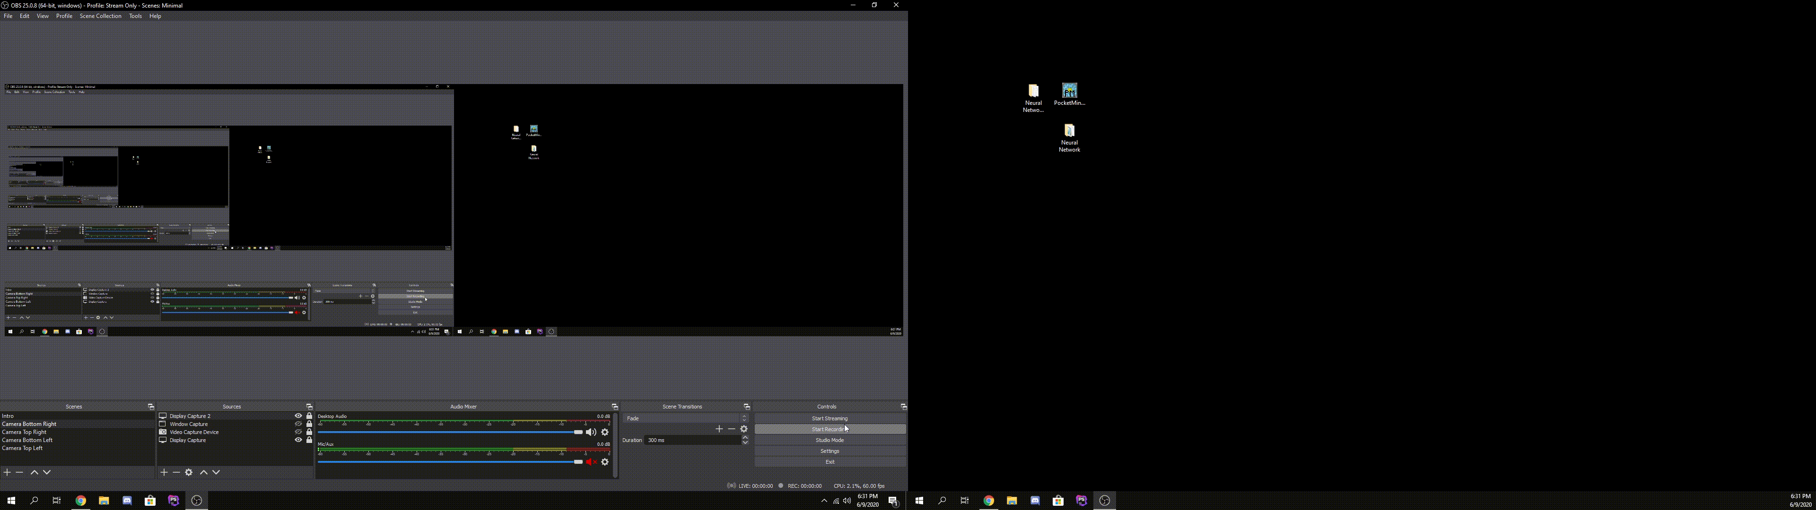The width and height of the screenshot is (1816, 510).
Task: Open Desktop Audio settings gear
Action: point(605,433)
